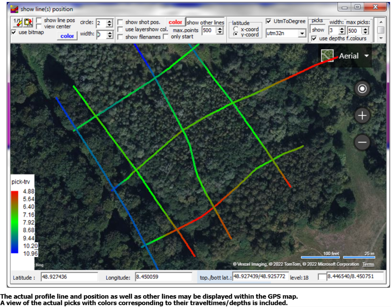The image size is (391, 307).
Task: Tick the checkbox beside the longitude range field
Action: pos(322,277)
